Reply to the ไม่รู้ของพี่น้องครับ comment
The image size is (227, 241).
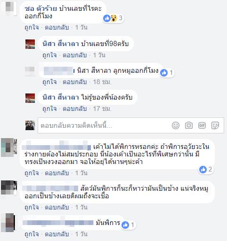pos(75,109)
